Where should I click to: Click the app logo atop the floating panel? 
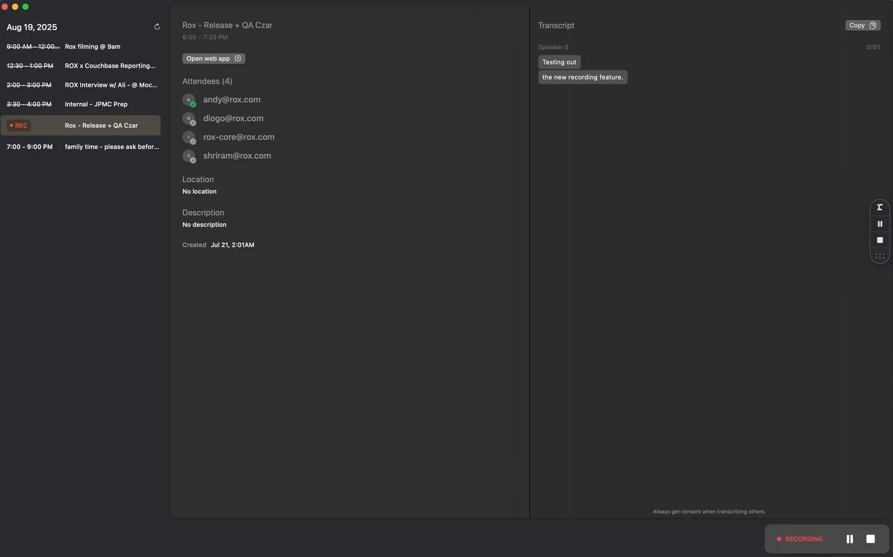point(880,207)
